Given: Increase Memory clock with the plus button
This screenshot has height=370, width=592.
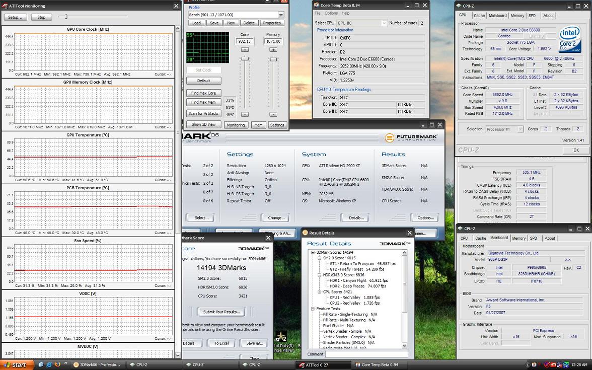Looking at the screenshot, I should coord(273,50).
